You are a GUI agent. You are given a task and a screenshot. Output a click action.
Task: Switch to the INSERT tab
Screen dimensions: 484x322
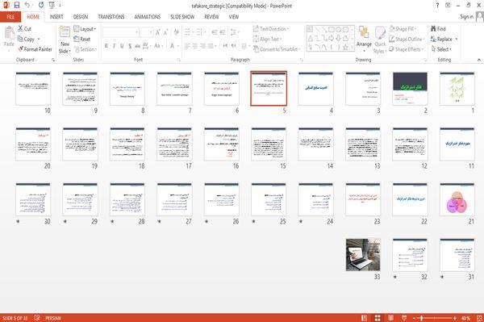(x=56, y=17)
